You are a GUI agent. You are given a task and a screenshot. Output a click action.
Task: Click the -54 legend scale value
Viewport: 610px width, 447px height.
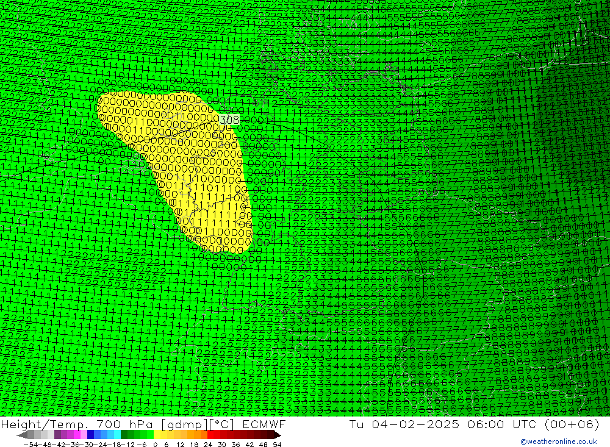[x=30, y=445]
